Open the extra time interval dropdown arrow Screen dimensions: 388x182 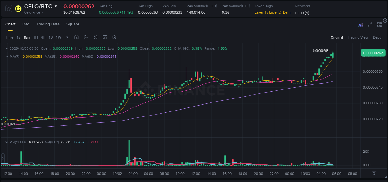coord(67,37)
